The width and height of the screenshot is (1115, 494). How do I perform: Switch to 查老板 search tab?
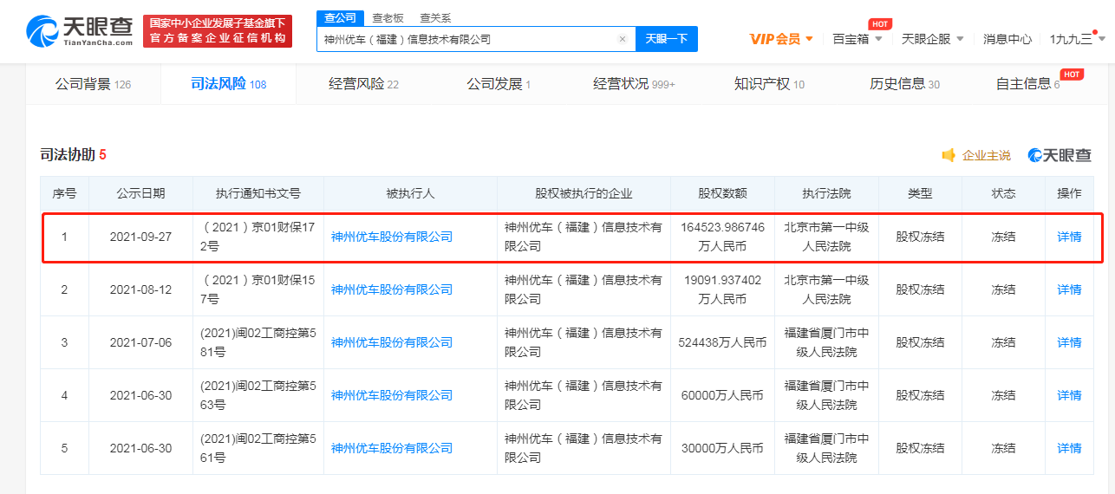pos(388,17)
